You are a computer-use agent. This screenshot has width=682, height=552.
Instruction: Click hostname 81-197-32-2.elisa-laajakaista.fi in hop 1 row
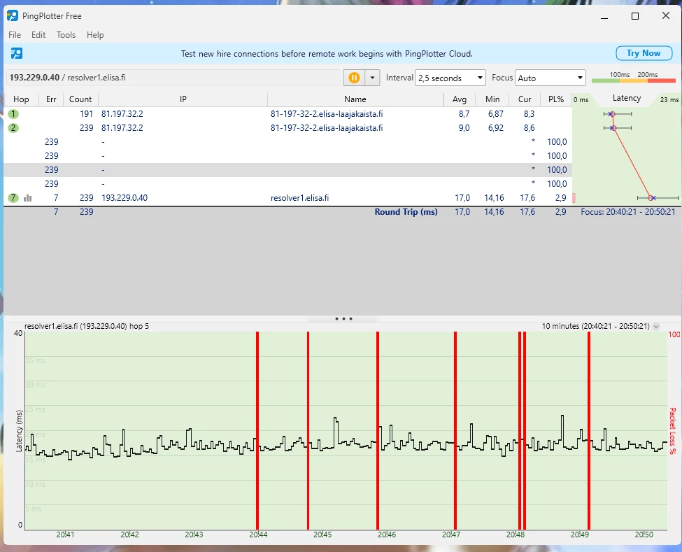[x=327, y=114]
